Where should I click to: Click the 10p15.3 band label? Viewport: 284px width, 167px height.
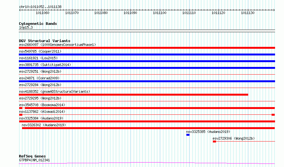(x=26, y=28)
